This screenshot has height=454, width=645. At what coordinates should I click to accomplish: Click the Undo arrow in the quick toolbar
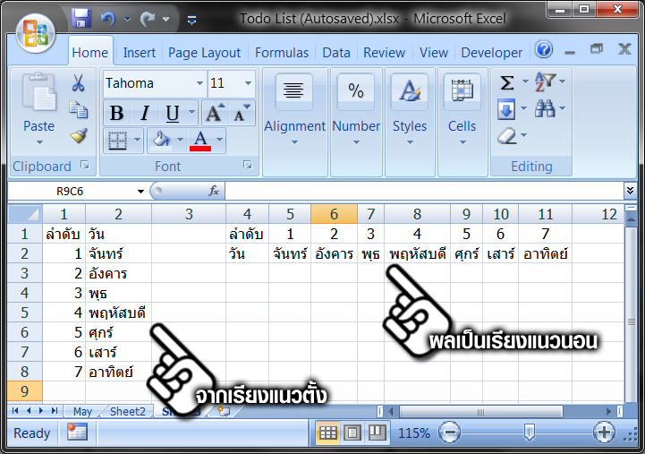tap(108, 18)
